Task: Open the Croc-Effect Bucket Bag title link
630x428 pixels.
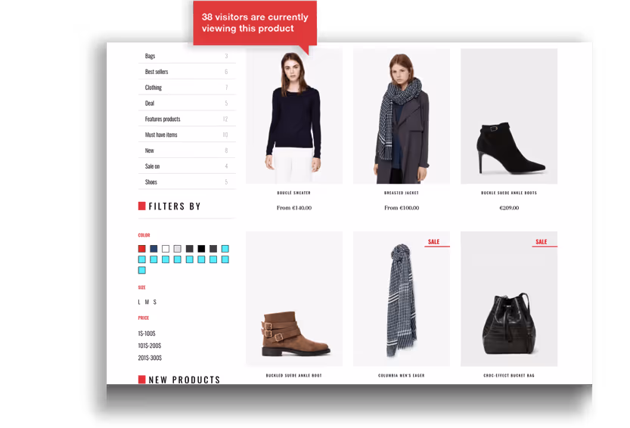Action: [509, 375]
